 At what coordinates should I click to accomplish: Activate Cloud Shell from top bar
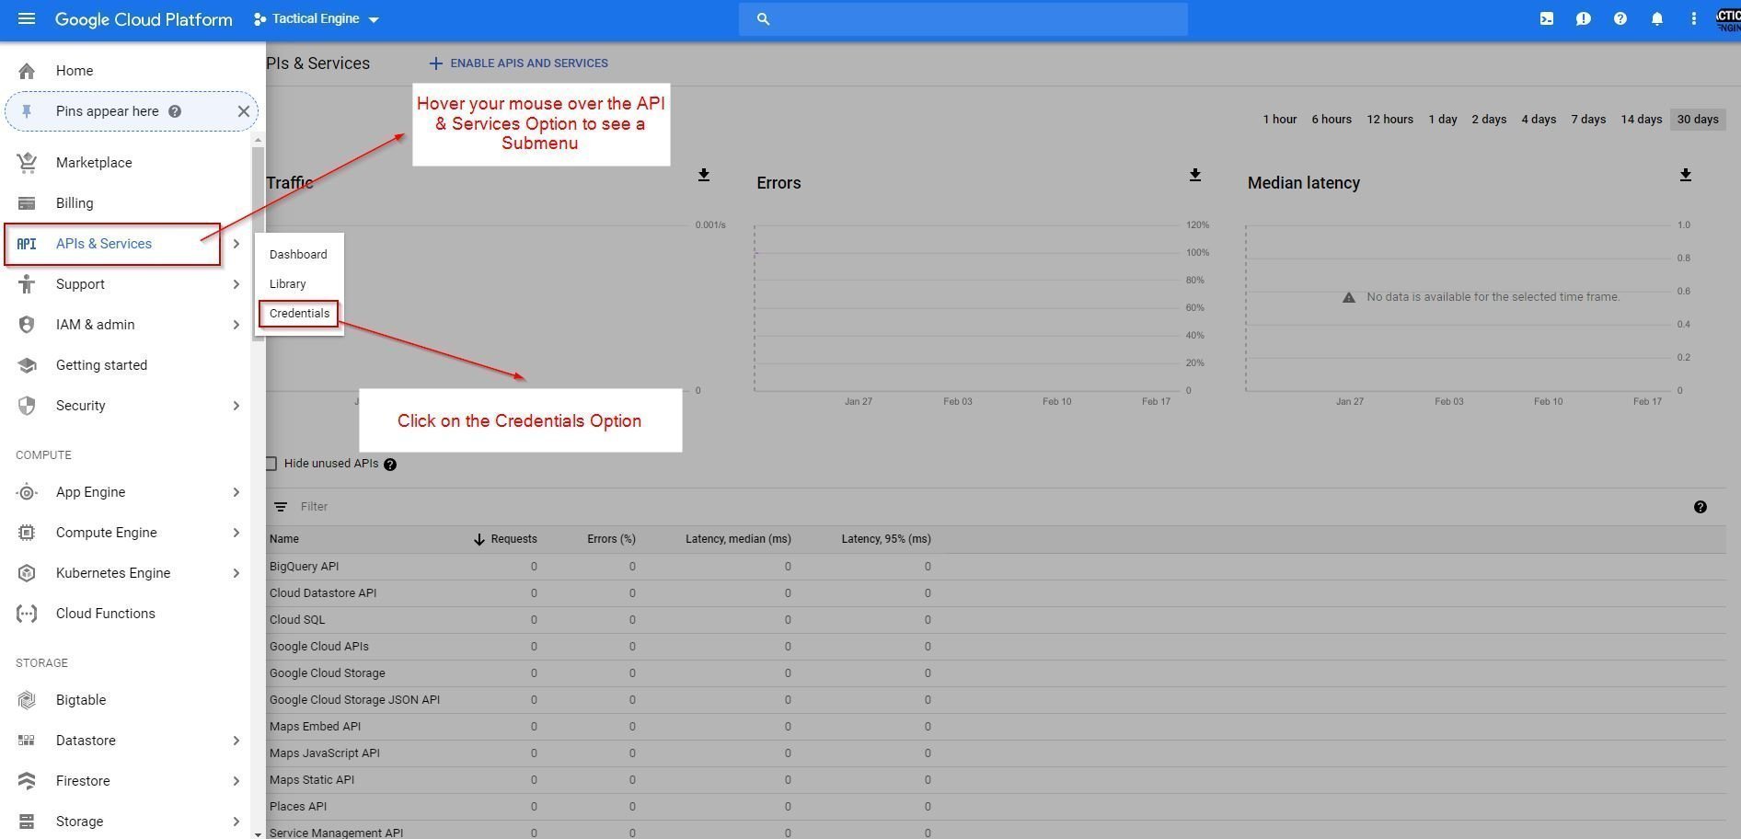[1547, 18]
